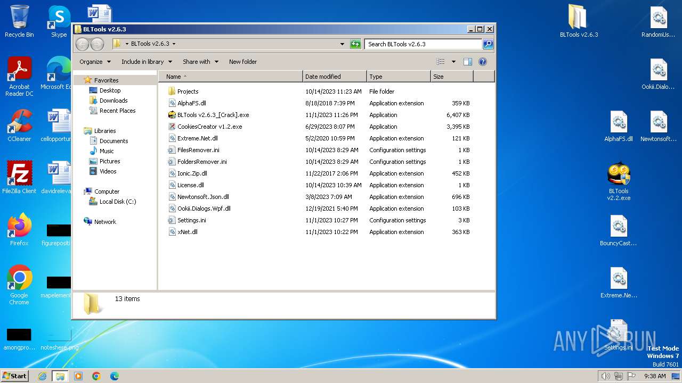Change view with the views button

[x=441, y=62]
